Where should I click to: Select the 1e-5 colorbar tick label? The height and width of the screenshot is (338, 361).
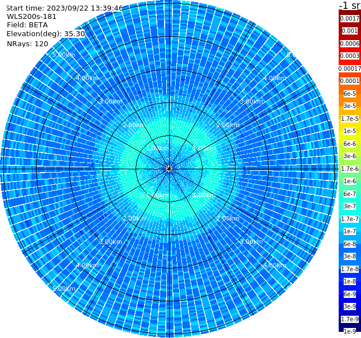(350, 131)
